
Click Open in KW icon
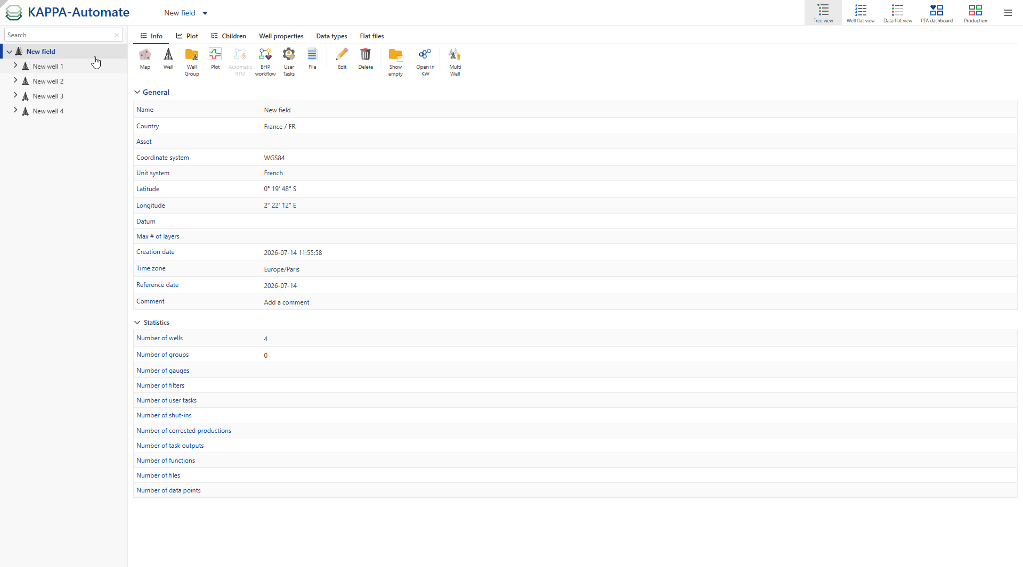[425, 62]
